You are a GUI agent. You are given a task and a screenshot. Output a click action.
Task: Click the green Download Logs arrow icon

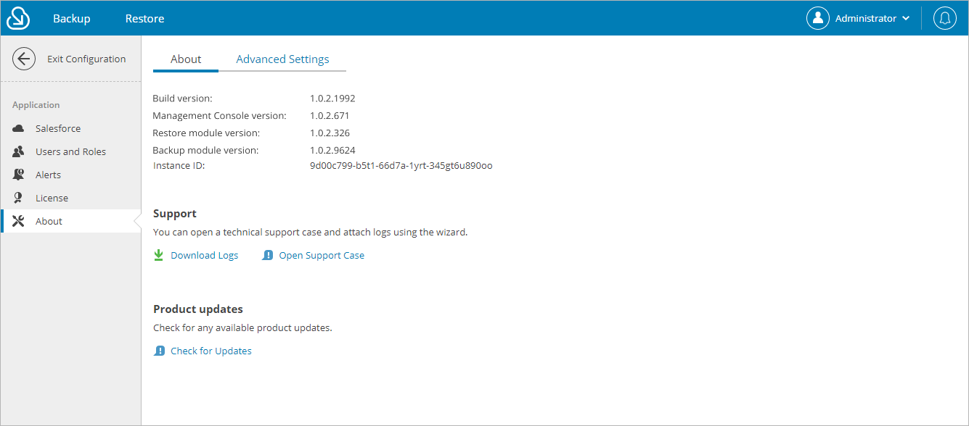(x=159, y=255)
